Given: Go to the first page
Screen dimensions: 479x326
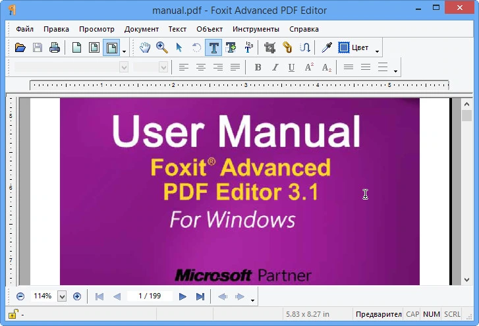Looking at the screenshot, I should [x=99, y=296].
